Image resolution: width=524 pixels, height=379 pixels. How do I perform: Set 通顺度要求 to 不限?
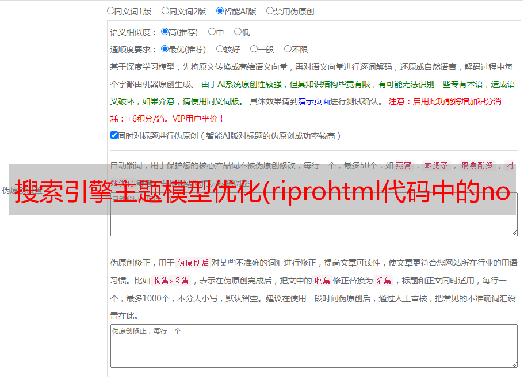click(x=288, y=49)
